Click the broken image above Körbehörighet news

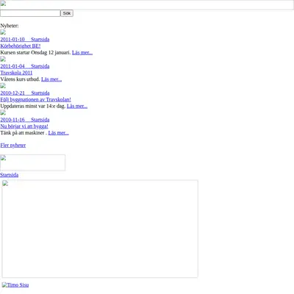click(x=3, y=32)
